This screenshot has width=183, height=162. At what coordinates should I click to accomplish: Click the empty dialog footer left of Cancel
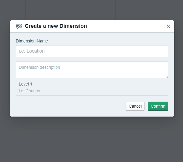[x=66, y=106]
